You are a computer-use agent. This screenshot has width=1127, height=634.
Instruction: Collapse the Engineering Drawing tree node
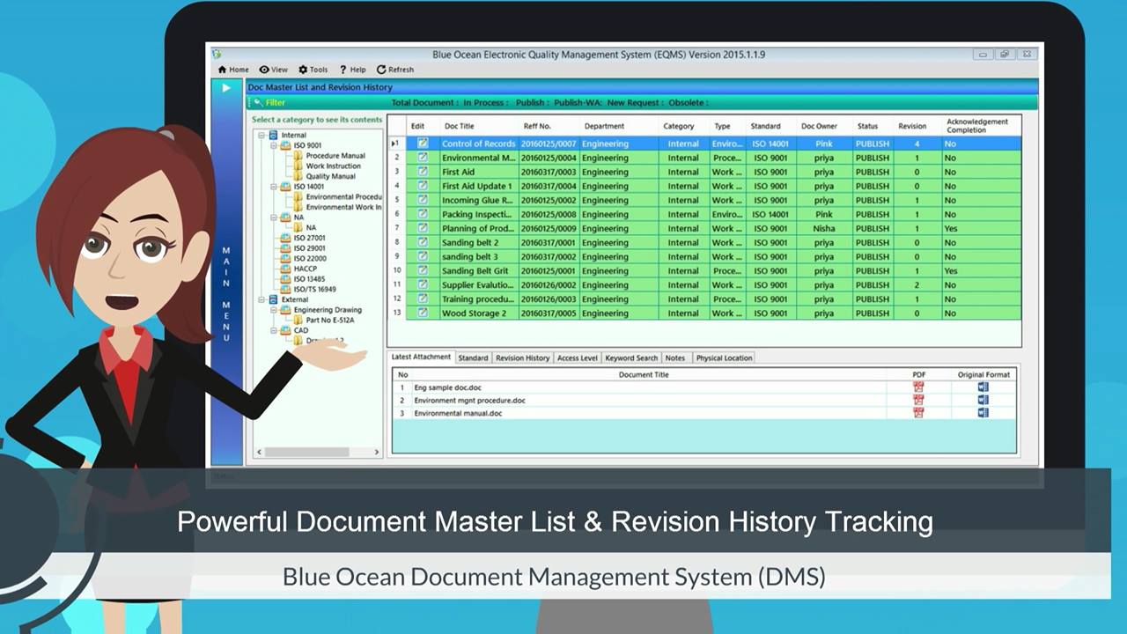[274, 310]
